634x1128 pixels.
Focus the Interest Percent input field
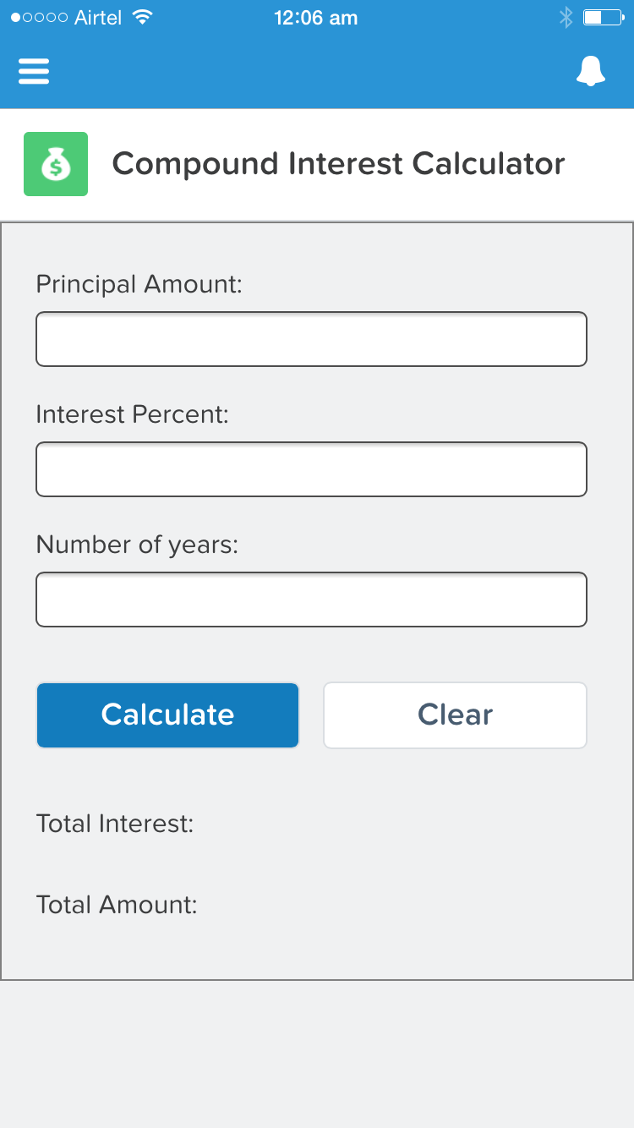coord(311,469)
